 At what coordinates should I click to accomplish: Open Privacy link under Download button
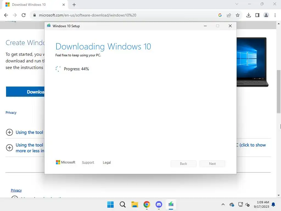(x=11, y=112)
